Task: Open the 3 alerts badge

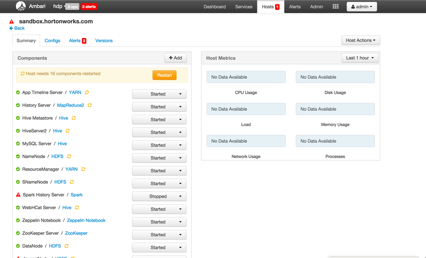Action: point(89,7)
